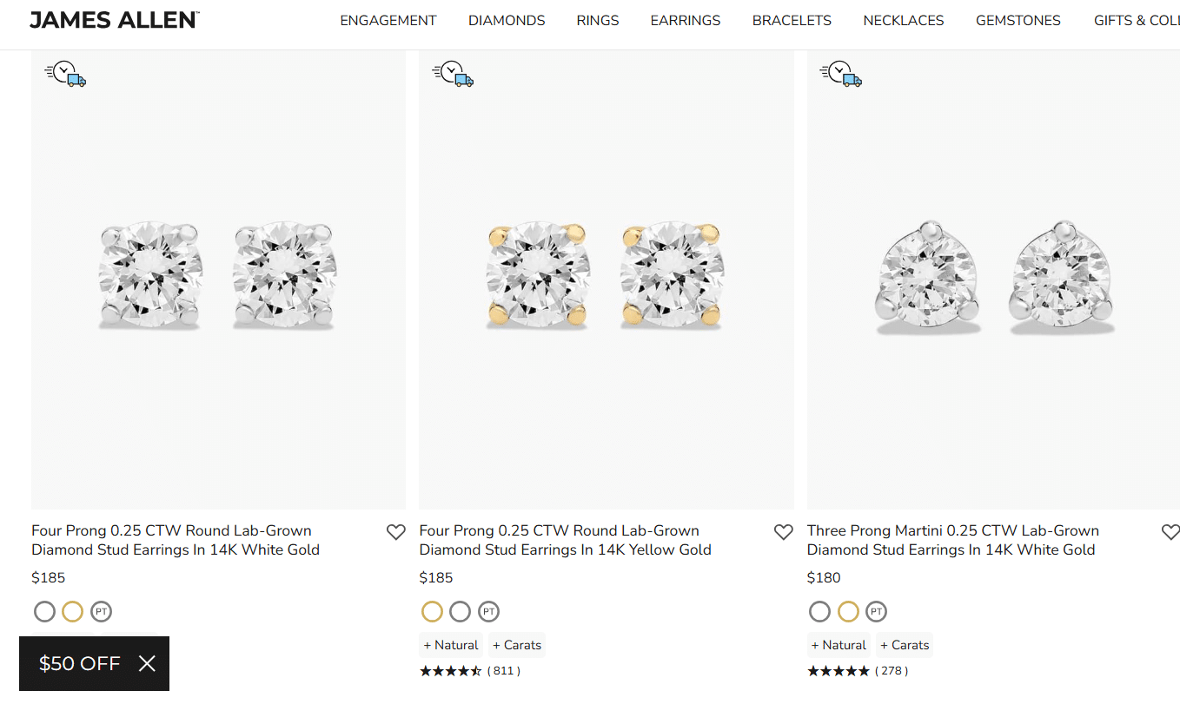Select platinum metal for Martini earrings

[x=876, y=612]
